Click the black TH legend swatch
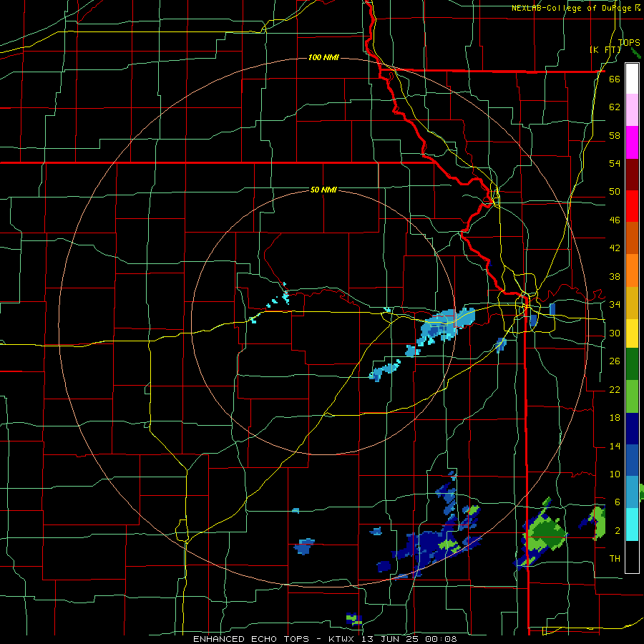Screen dimensions: 644x644 pyautogui.click(x=632, y=557)
